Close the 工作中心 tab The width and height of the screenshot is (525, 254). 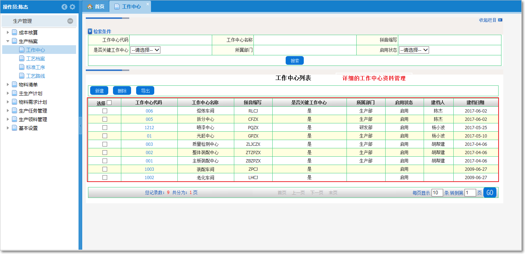(147, 4)
